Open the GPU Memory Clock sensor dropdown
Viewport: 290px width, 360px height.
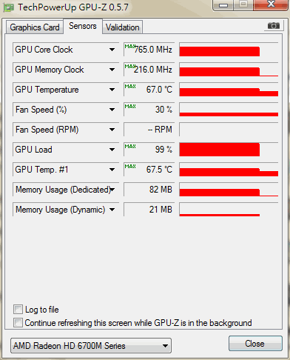coord(112,70)
